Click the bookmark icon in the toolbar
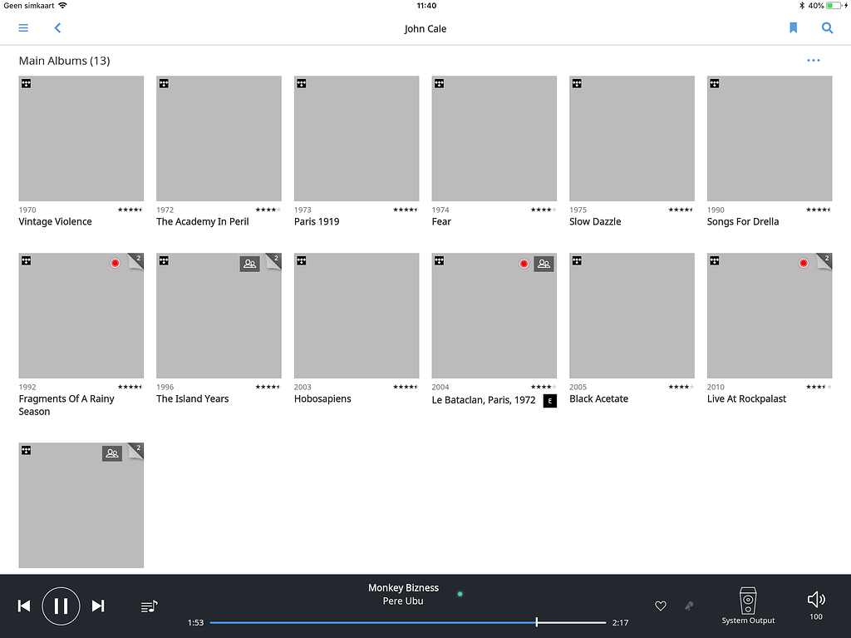The image size is (851, 638). pos(793,27)
